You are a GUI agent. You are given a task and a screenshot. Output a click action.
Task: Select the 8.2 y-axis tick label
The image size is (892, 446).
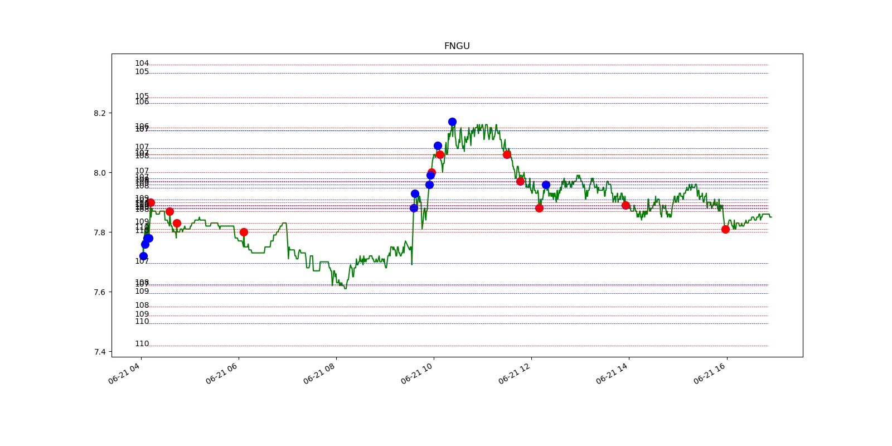[99, 113]
